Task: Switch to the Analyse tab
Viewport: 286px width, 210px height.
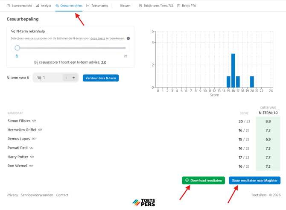Action: pos(44,6)
